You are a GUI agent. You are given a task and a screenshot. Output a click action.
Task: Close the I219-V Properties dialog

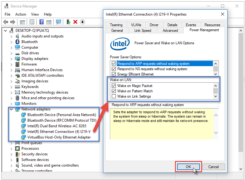[x=223, y=14]
